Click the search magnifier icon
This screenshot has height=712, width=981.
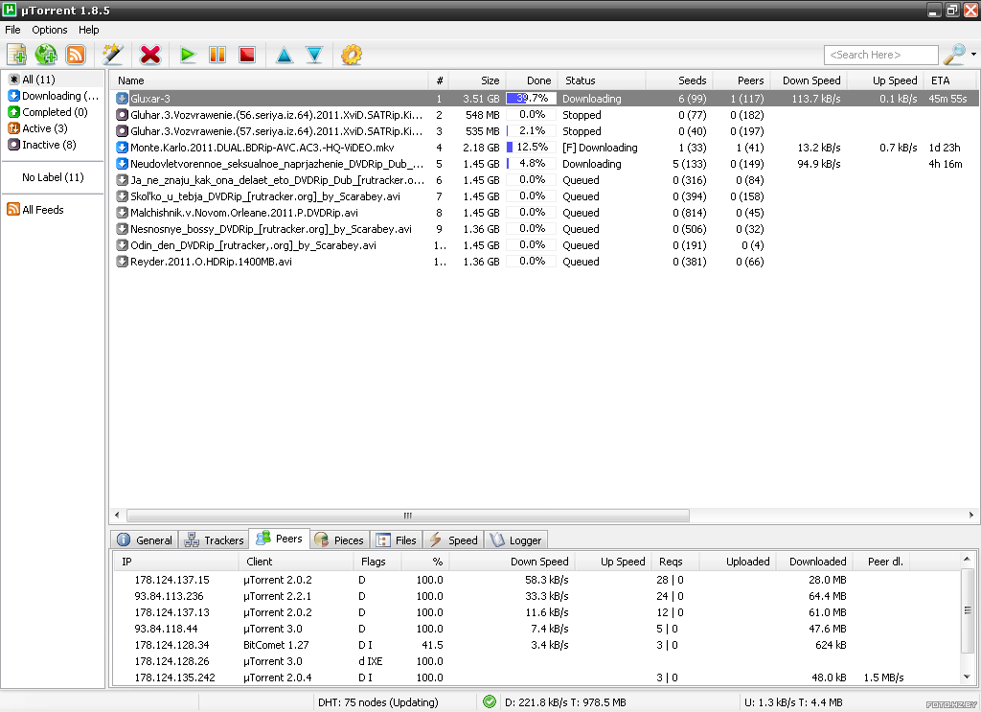pyautogui.click(x=954, y=55)
